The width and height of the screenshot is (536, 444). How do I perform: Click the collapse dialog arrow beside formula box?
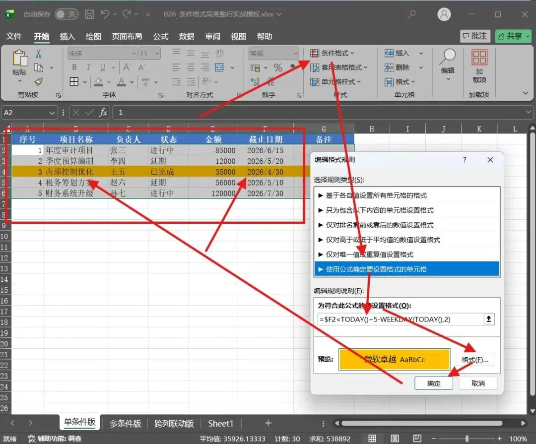click(489, 319)
